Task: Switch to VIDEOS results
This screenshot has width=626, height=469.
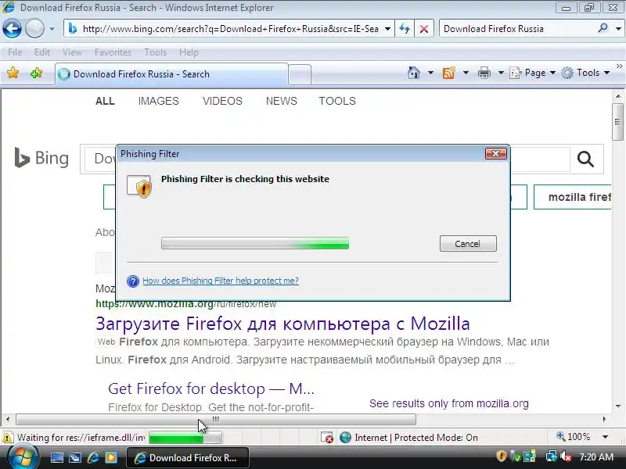Action: (222, 101)
